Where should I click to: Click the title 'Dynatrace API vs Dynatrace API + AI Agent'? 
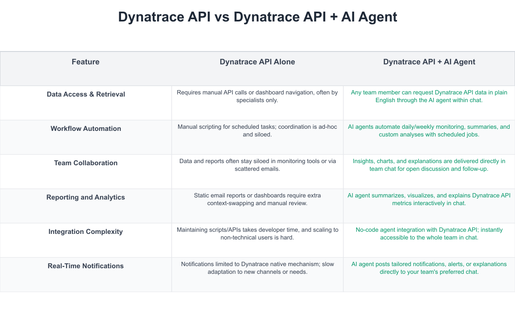coord(257,17)
